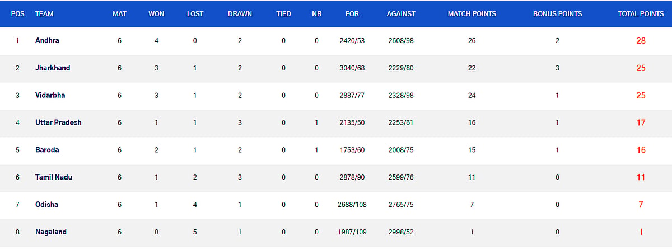Click the FOR column header
The image size is (672, 250).
point(352,13)
